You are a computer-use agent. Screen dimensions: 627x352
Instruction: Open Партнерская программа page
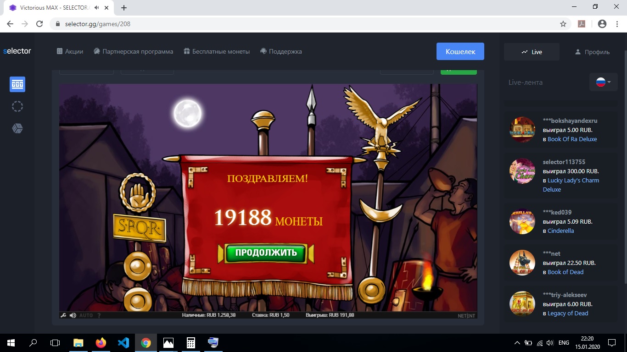(134, 51)
